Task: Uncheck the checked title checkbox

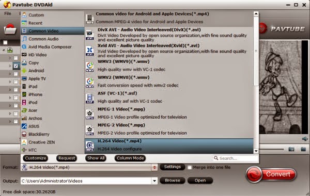Action: click(x=16, y=66)
